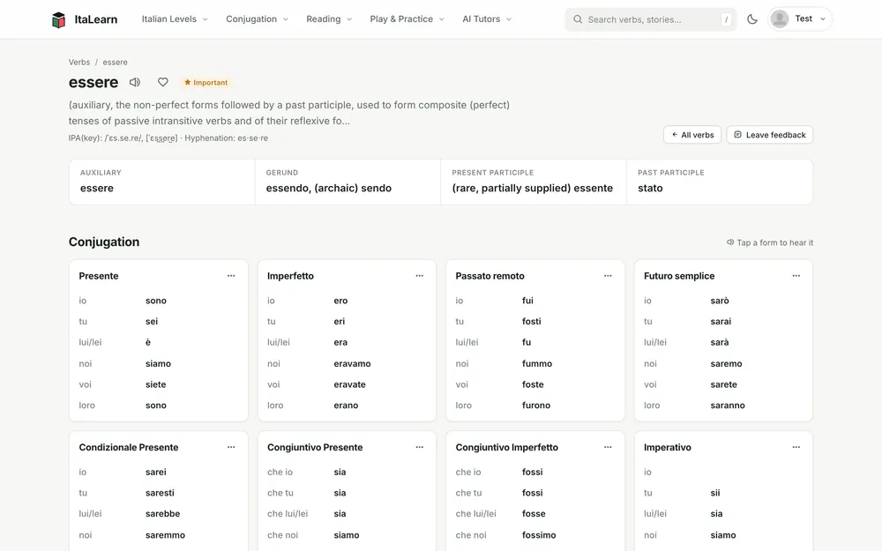Click the All verbs button
882x551 pixels.
pyautogui.click(x=692, y=135)
